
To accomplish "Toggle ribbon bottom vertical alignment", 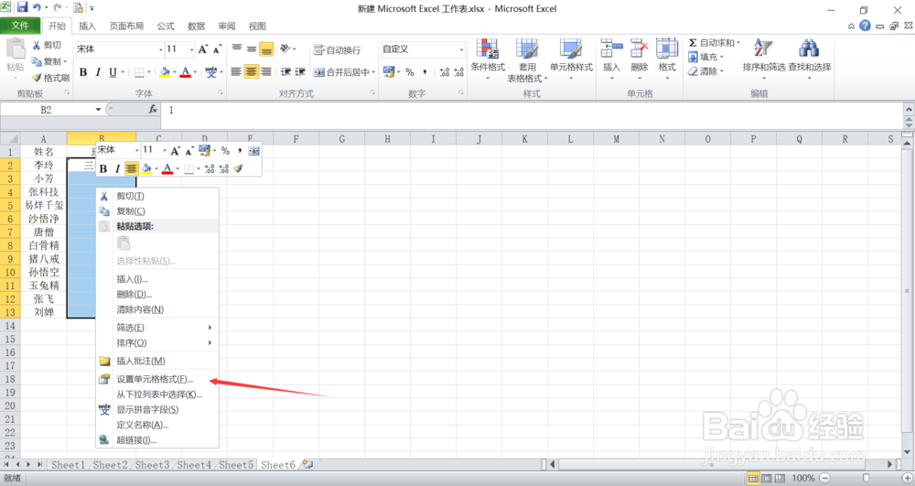I will coord(266,49).
